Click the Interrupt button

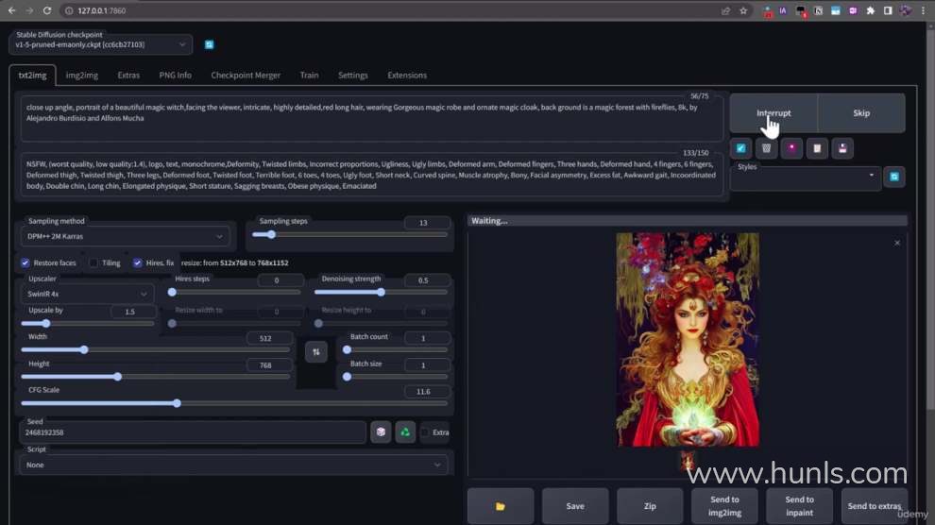[x=773, y=112]
